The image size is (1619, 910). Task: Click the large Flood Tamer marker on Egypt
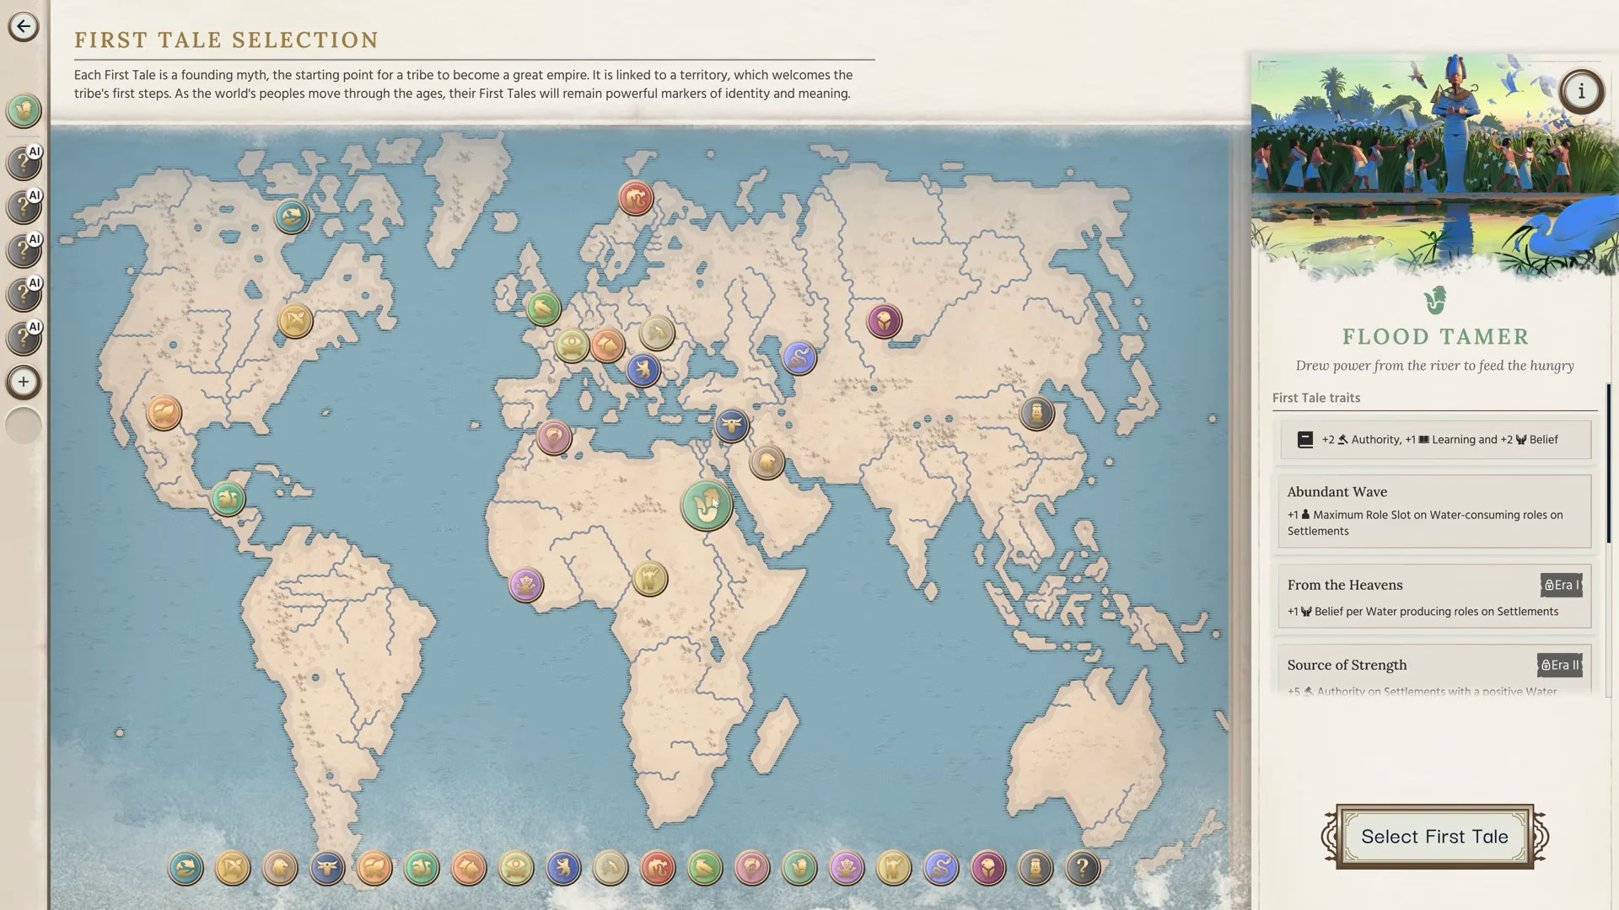pyautogui.click(x=707, y=505)
